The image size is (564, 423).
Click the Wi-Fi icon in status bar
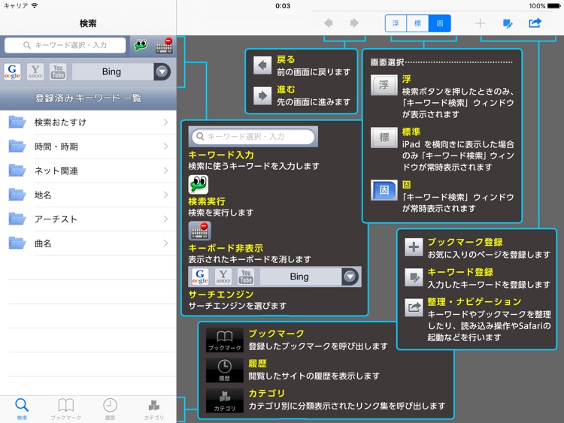[35, 6]
